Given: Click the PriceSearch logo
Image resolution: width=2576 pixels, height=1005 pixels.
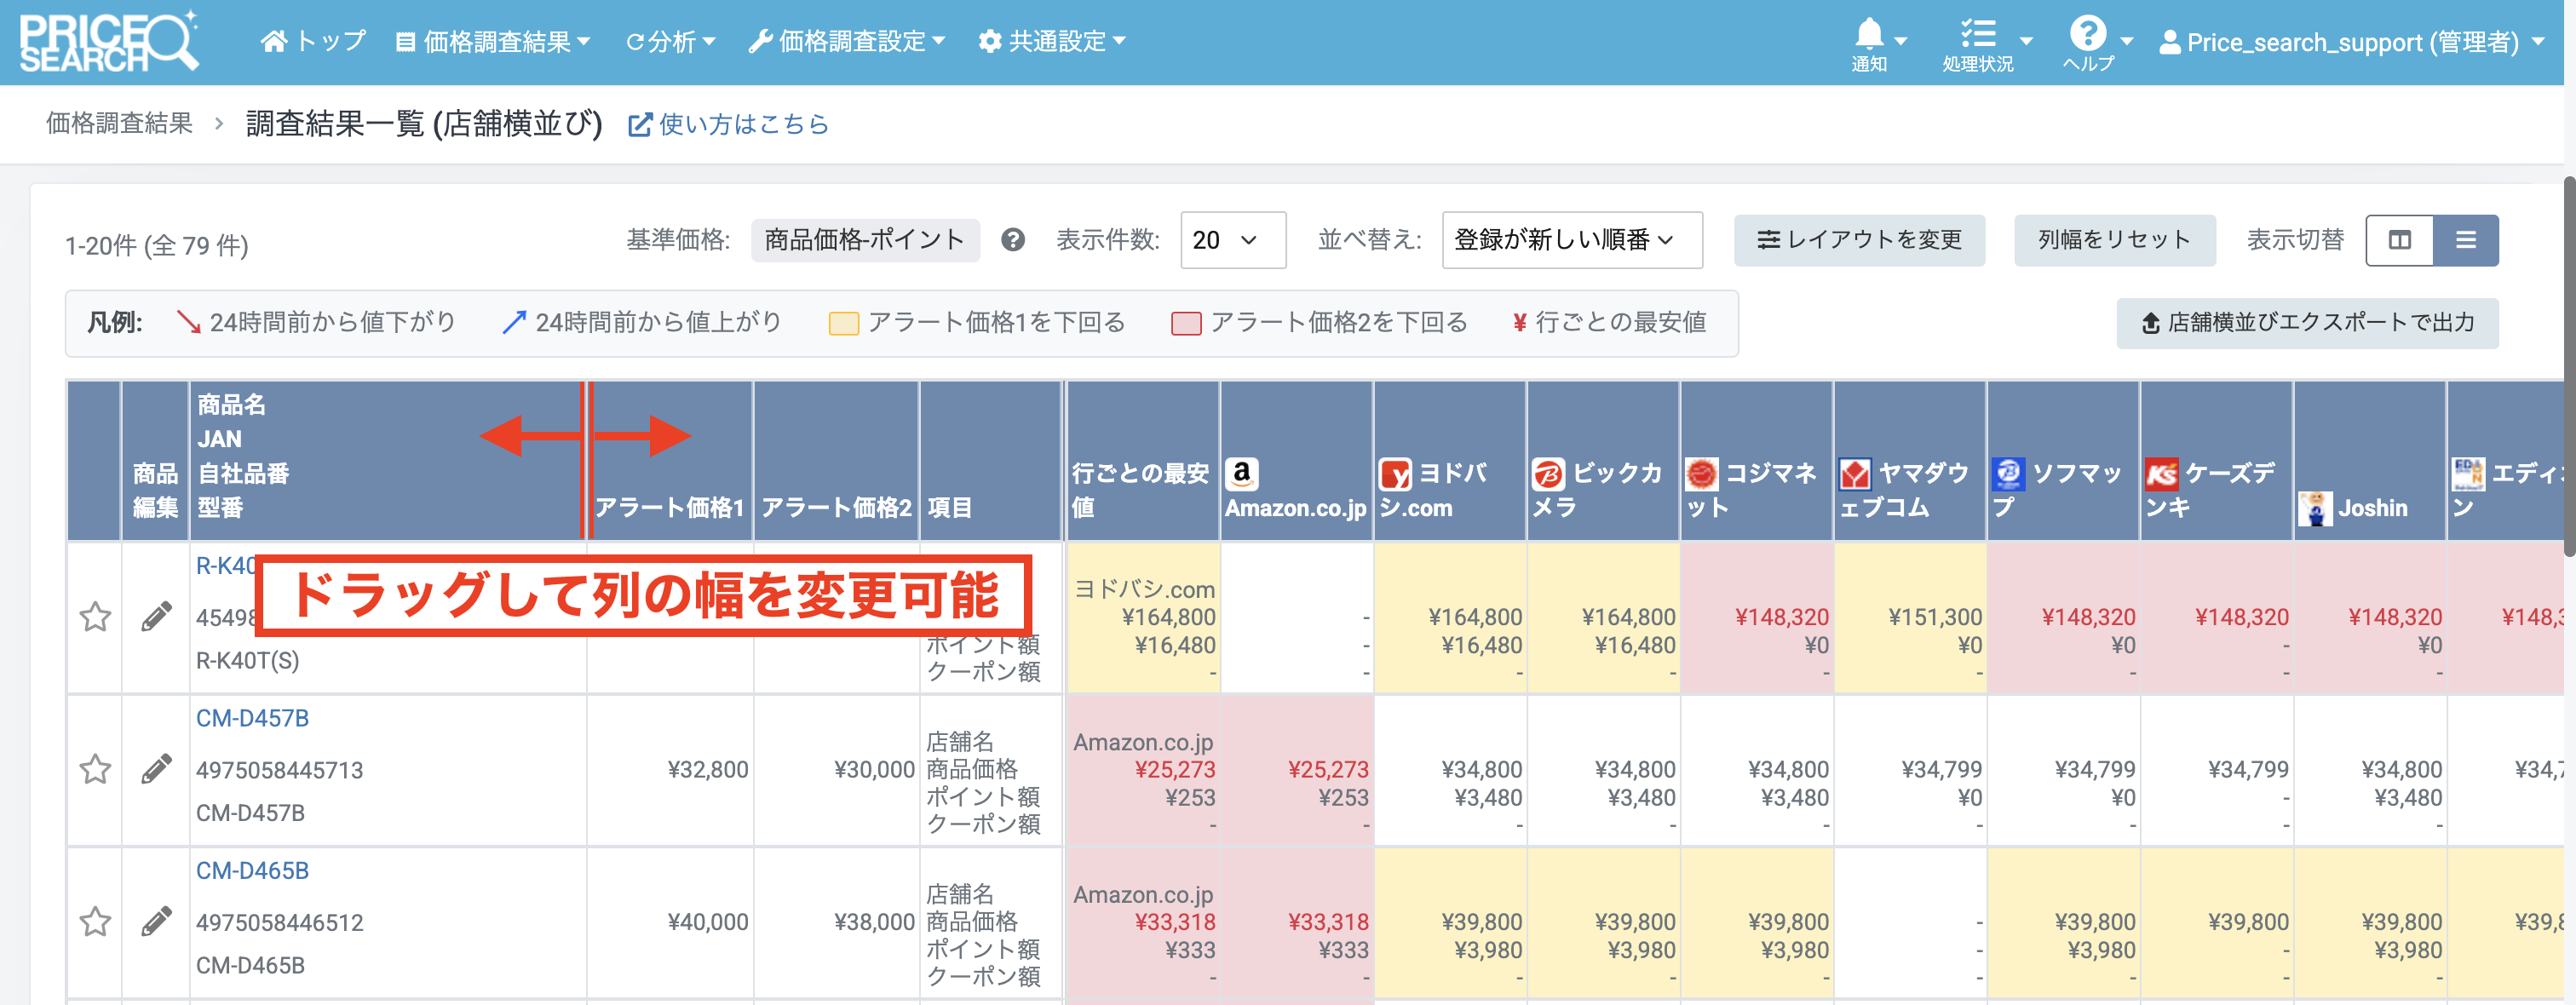Looking at the screenshot, I should [109, 41].
